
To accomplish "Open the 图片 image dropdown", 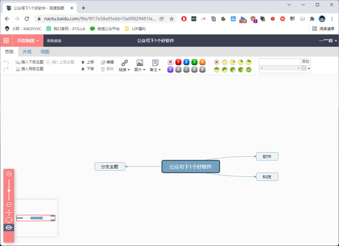I will pyautogui.click(x=140, y=70).
